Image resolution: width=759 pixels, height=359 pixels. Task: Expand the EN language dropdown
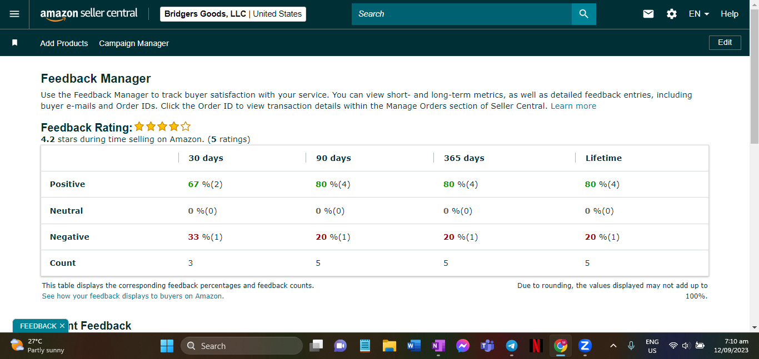(x=699, y=14)
